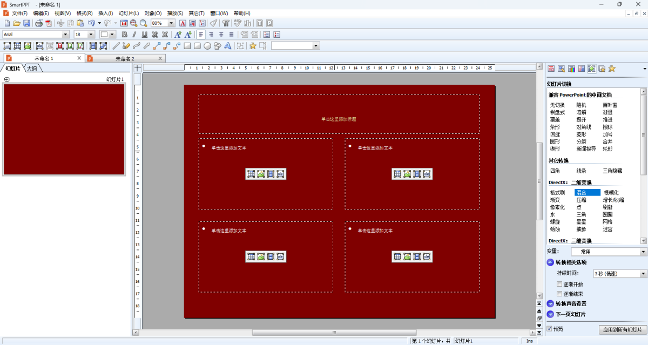
Task: Expand the 转换声音设置 section
Action: pos(550,304)
